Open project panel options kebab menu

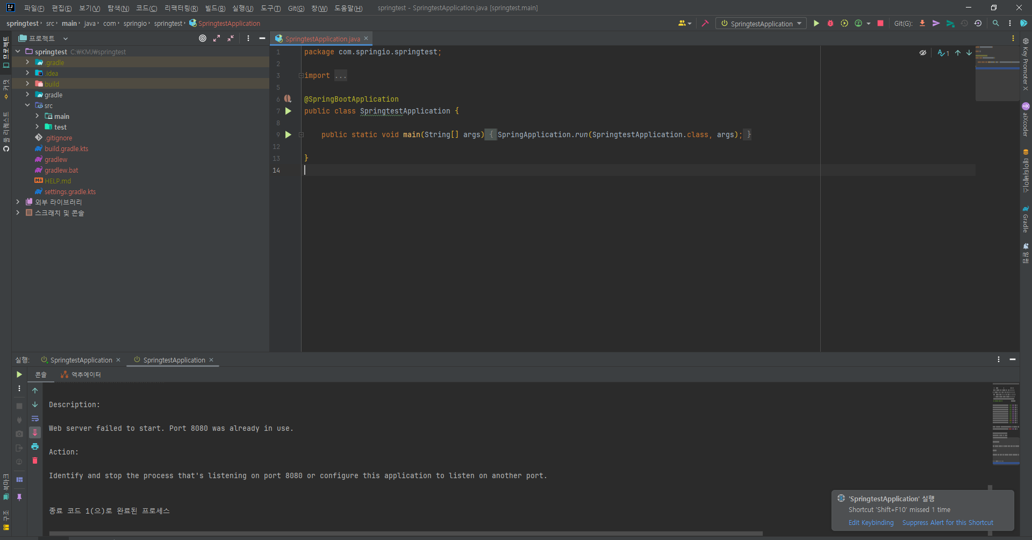click(x=248, y=38)
